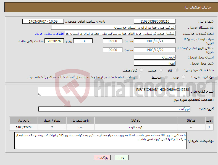Click the تاریخ نیاز column header
This screenshot has width=218, height=165.
pyautogui.click(x=23, y=121)
